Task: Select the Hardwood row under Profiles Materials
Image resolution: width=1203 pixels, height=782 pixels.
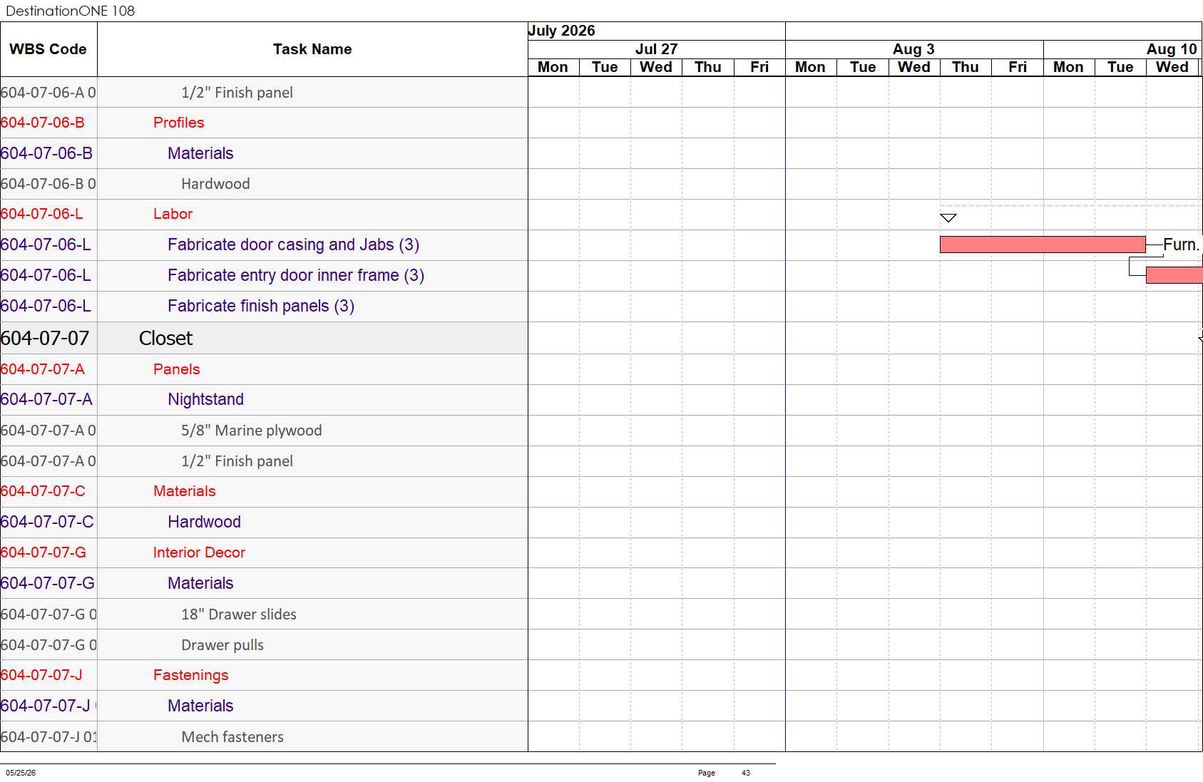Action: (x=264, y=184)
